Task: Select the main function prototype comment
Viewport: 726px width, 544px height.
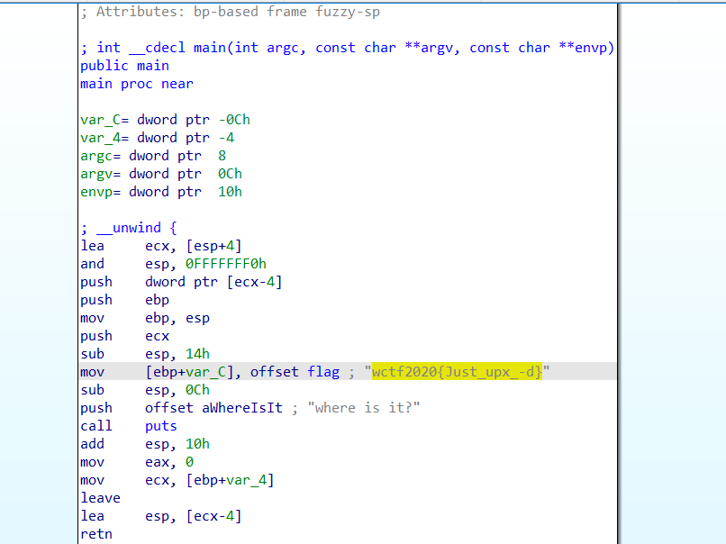Action: [x=347, y=48]
